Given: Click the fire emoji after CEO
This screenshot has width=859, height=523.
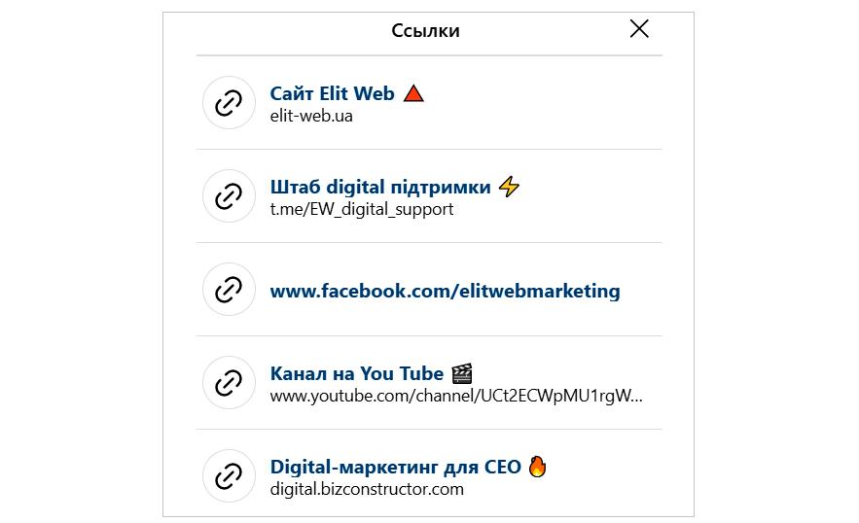Looking at the screenshot, I should 537,467.
